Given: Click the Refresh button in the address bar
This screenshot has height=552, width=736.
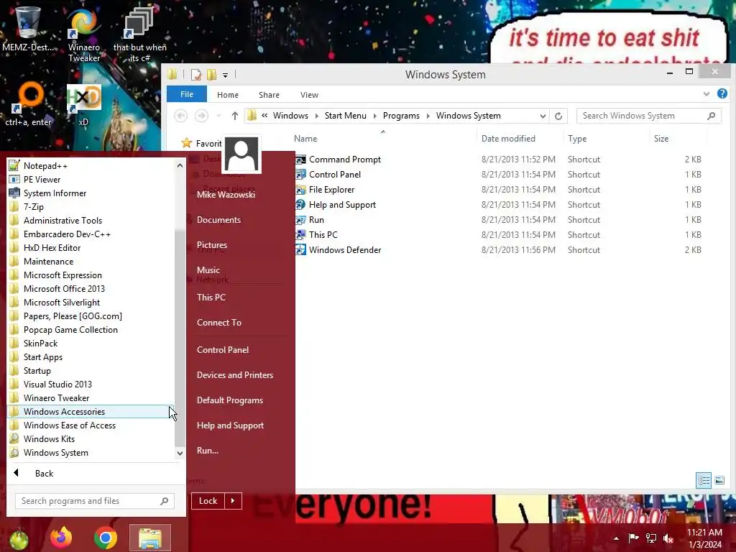Looking at the screenshot, I should click(x=558, y=116).
